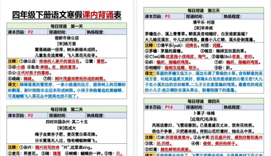Click 背诵时间 field in 第四天 table
The width and height of the screenshot is (271, 156).
click(x=204, y=107)
